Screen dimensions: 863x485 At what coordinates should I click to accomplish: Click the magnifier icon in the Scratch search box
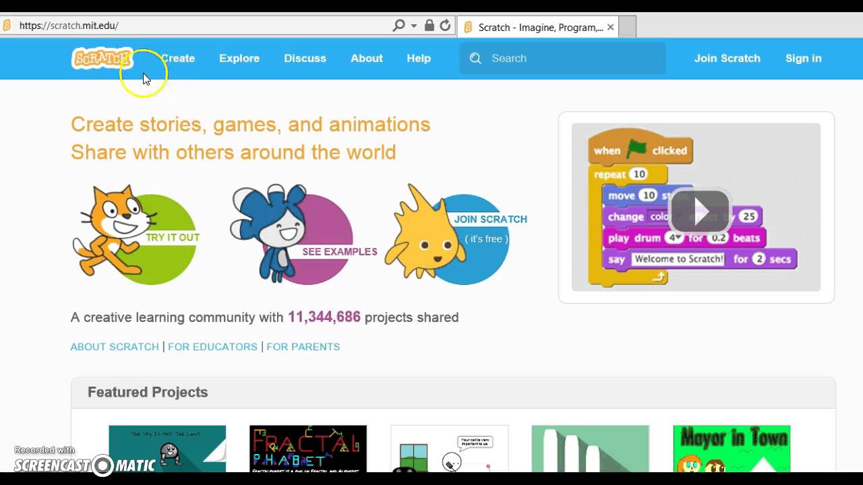pos(475,59)
